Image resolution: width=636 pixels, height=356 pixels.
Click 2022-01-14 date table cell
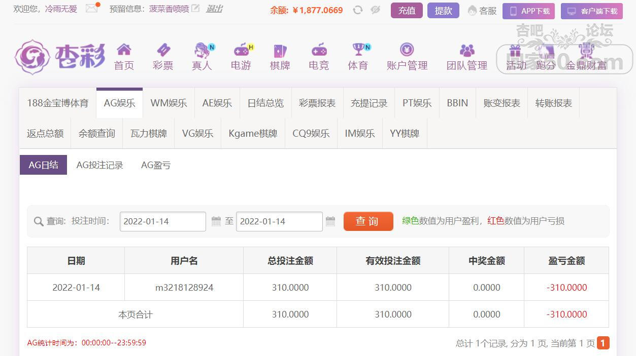coord(76,288)
